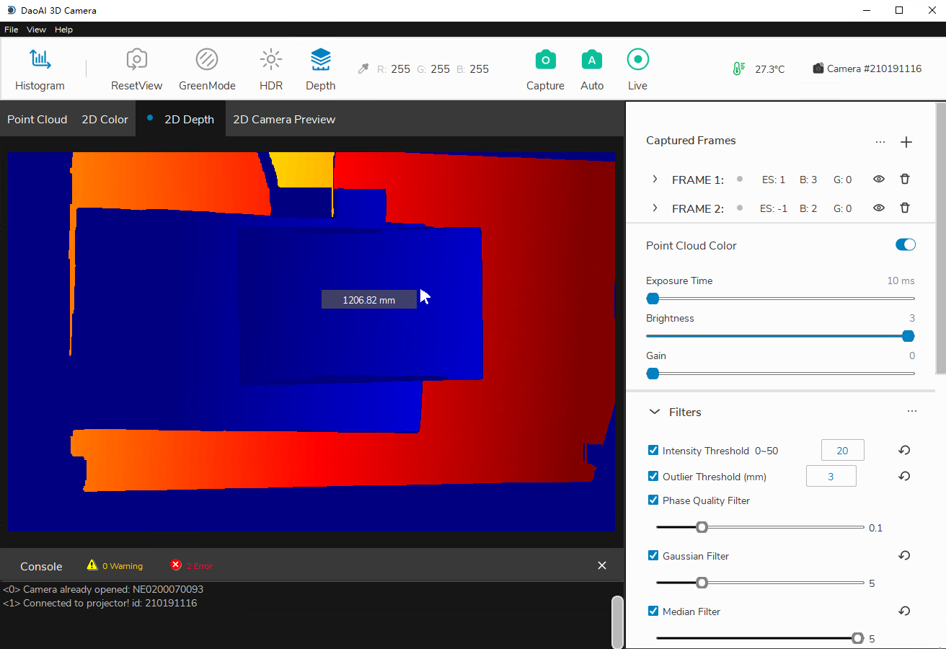Expand FRAME 2 details
Image resolution: width=946 pixels, height=649 pixels.
(655, 208)
